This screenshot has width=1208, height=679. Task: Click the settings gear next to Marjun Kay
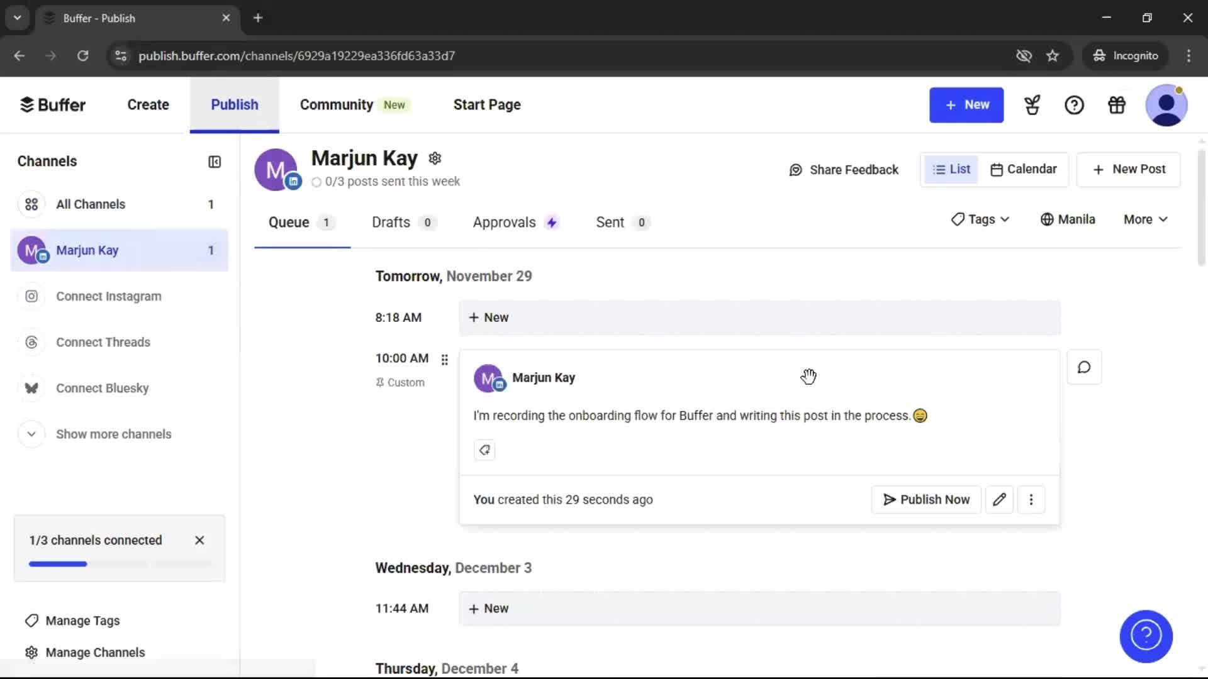[435, 158]
